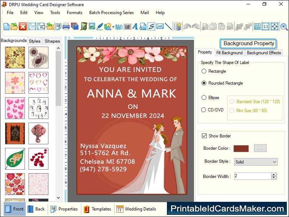Click the Print icon in toolbar
Image resolution: width=289 pixels, height=217 pixels.
pyautogui.click(x=66, y=26)
